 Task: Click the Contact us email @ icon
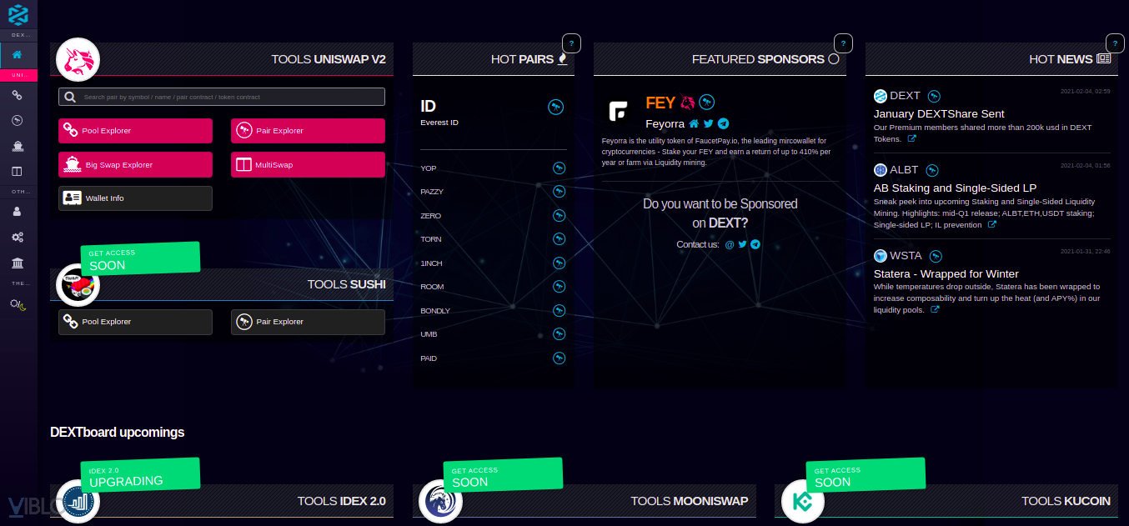pyautogui.click(x=730, y=244)
